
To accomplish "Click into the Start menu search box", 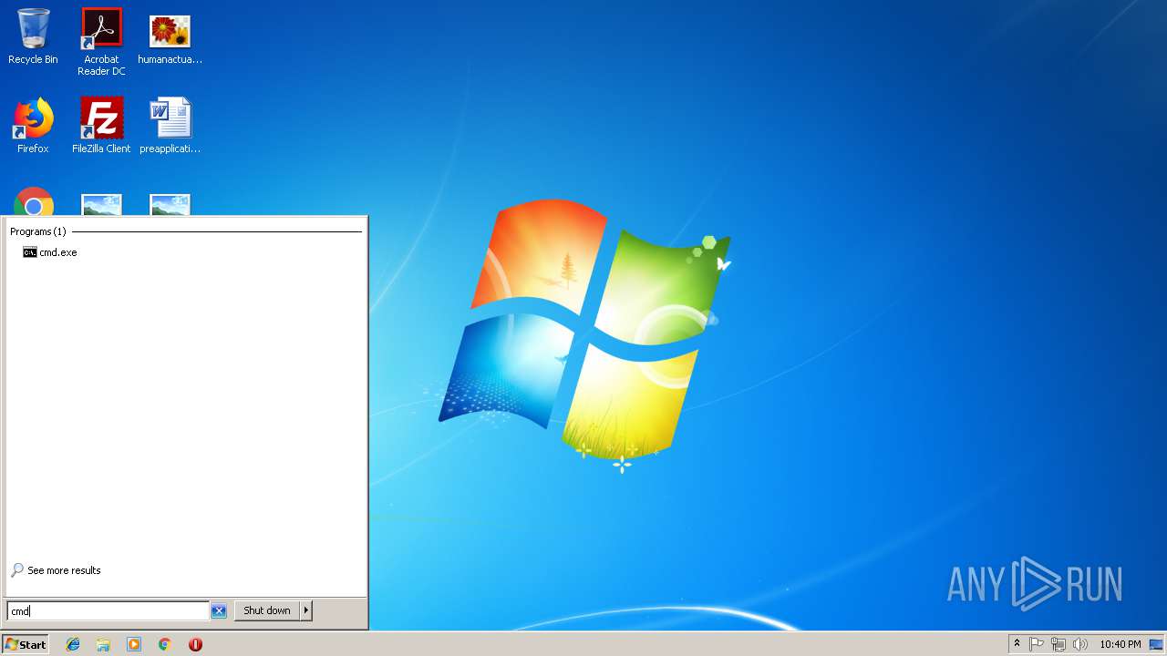I will tap(108, 611).
